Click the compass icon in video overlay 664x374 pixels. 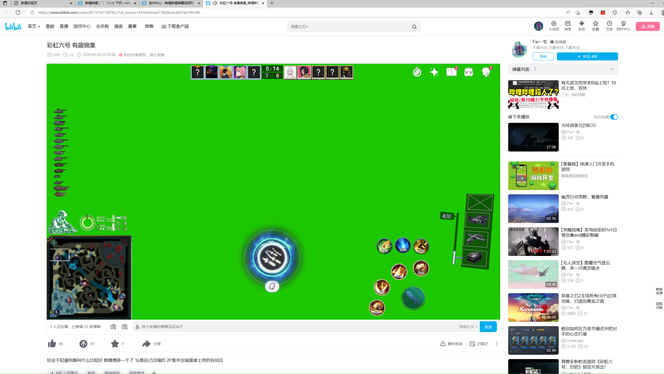point(417,72)
